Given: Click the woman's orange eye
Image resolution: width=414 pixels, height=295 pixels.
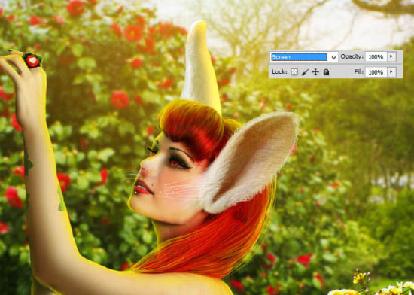Looking at the screenshot, I should [175, 164].
